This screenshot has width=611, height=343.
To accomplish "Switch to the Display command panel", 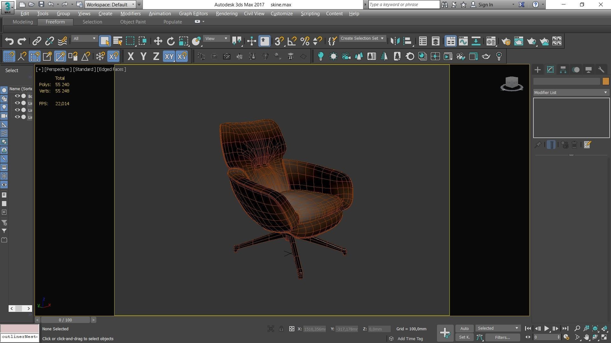I will click(x=588, y=70).
